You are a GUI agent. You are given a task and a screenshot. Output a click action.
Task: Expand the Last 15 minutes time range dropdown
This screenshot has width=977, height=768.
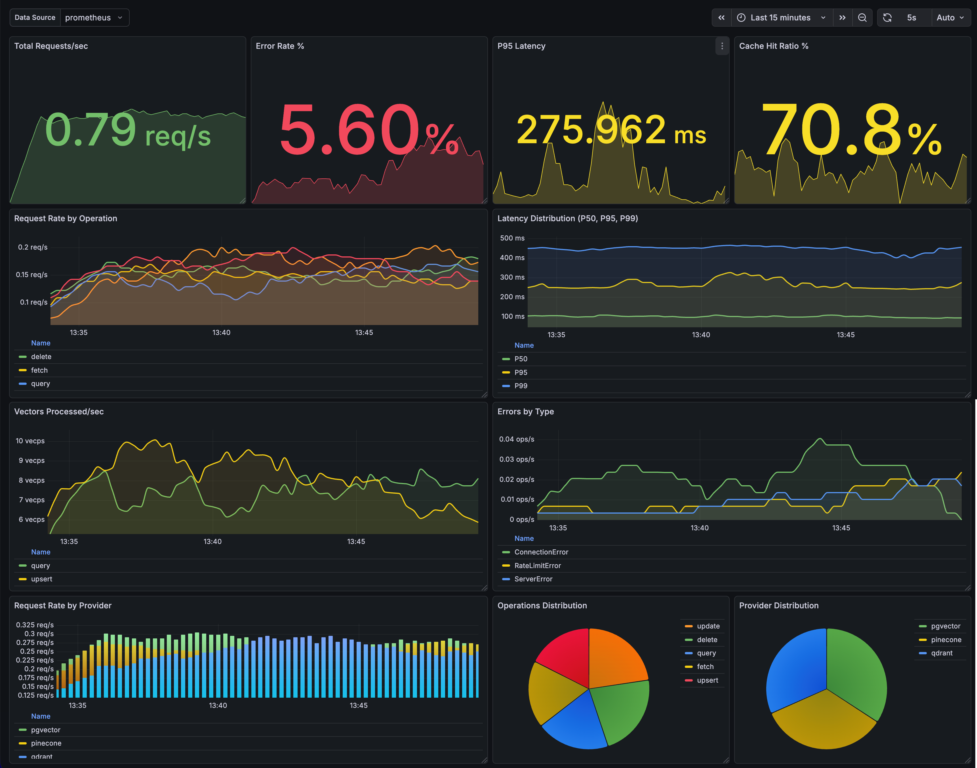click(x=780, y=18)
